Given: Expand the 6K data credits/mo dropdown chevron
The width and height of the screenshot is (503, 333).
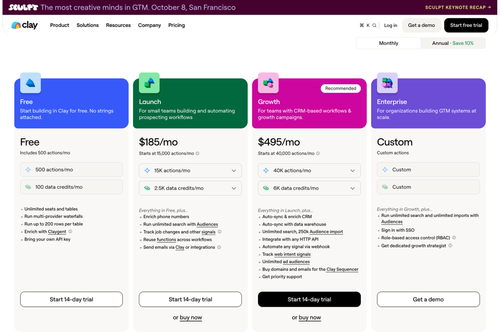Looking at the screenshot, I should [353, 188].
